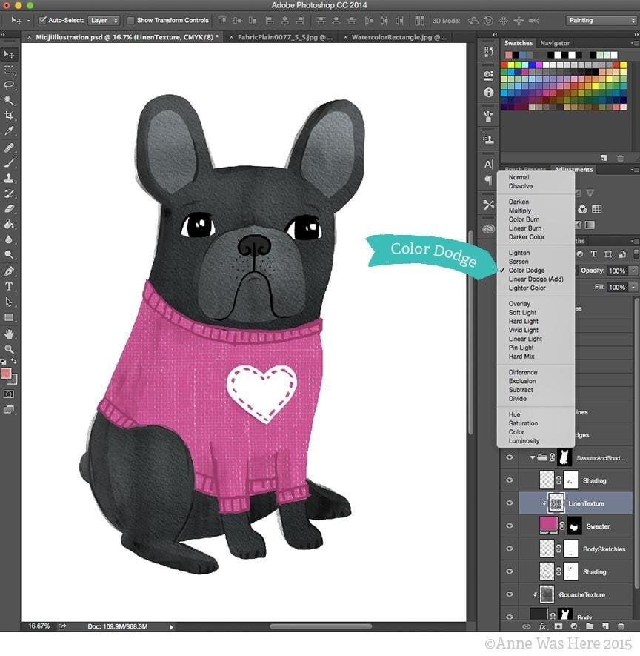The height and width of the screenshot is (656, 640).
Task: Activate the Hand tool
Action: coord(9,333)
